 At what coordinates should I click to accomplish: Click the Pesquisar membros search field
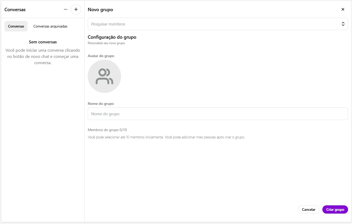pos(213,24)
